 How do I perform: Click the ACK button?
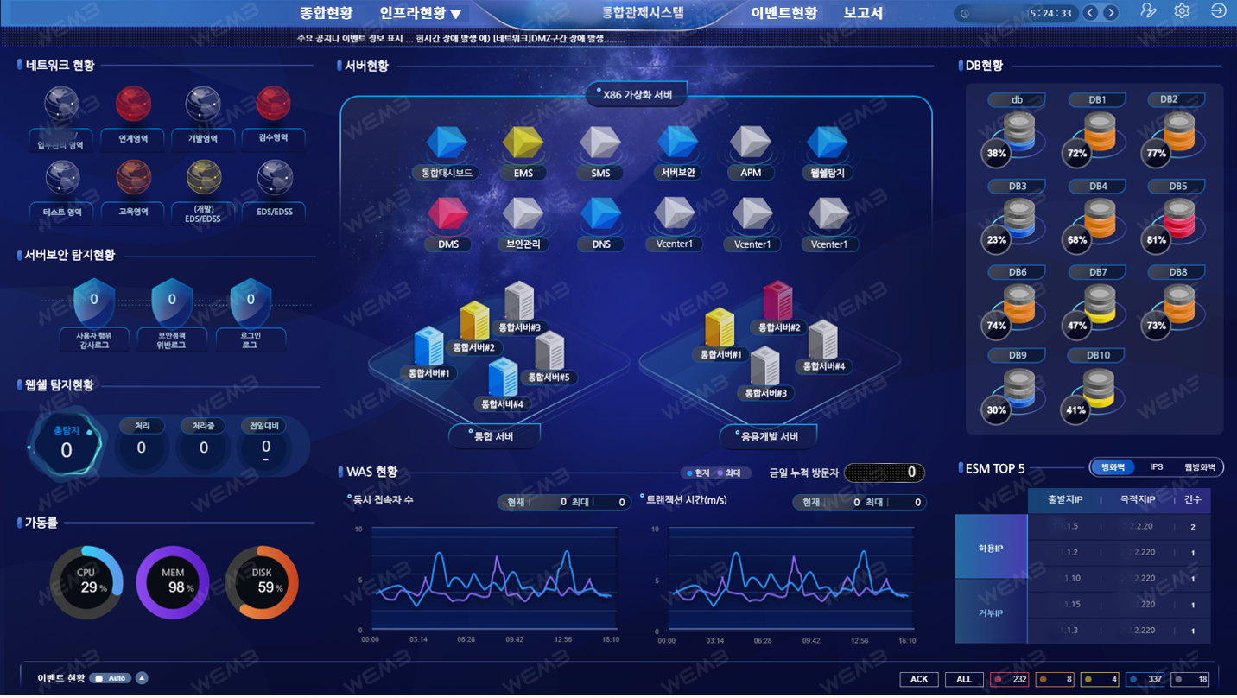click(x=918, y=679)
